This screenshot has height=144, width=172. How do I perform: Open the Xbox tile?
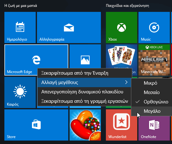[x=122, y=27]
